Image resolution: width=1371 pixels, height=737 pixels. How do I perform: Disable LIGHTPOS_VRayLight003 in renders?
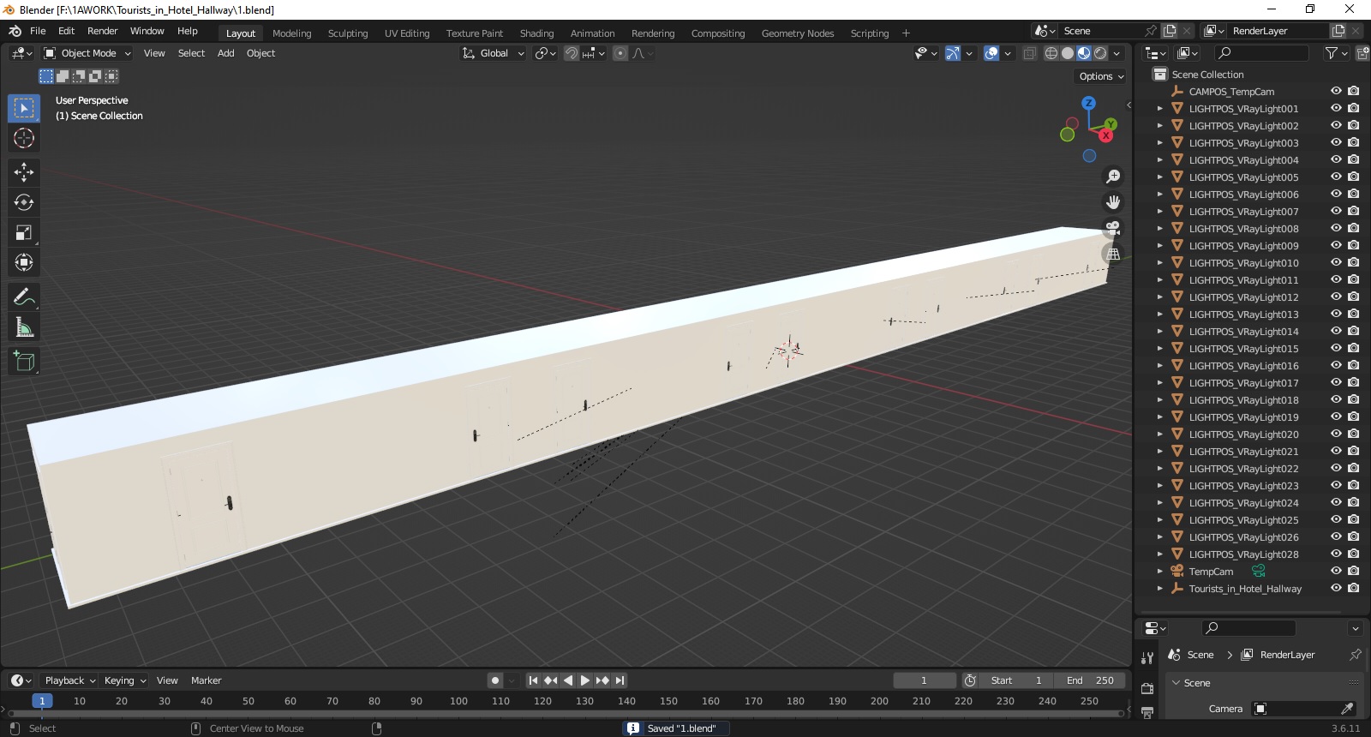(1354, 143)
